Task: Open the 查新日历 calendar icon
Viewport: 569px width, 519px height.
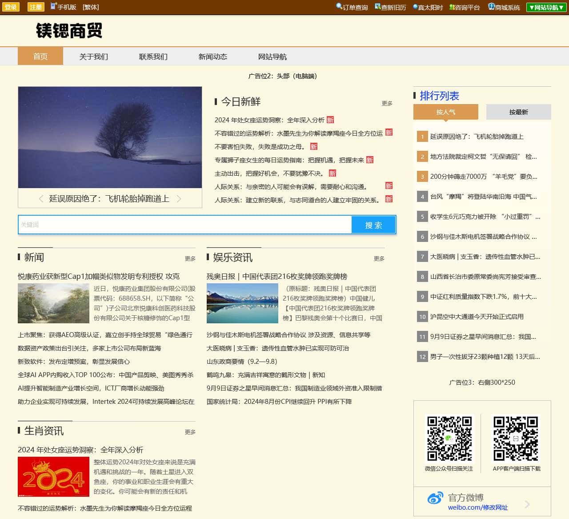Action: [x=377, y=7]
